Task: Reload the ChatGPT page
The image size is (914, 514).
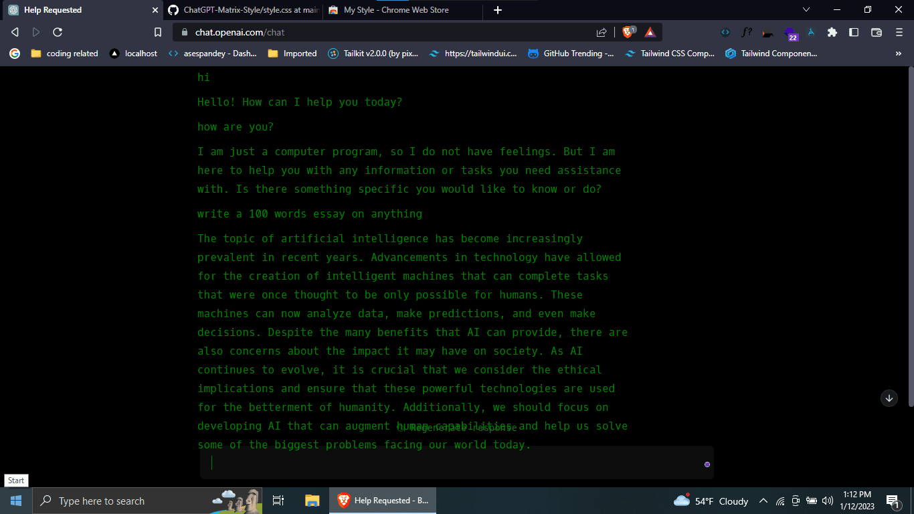Action: [58, 32]
